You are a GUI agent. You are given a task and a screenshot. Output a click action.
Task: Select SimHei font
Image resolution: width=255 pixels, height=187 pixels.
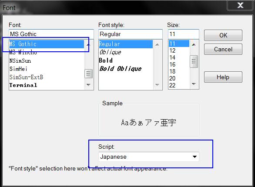pyautogui.click(x=47, y=69)
